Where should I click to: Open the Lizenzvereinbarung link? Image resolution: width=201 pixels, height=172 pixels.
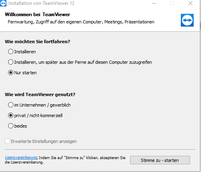click(21, 157)
